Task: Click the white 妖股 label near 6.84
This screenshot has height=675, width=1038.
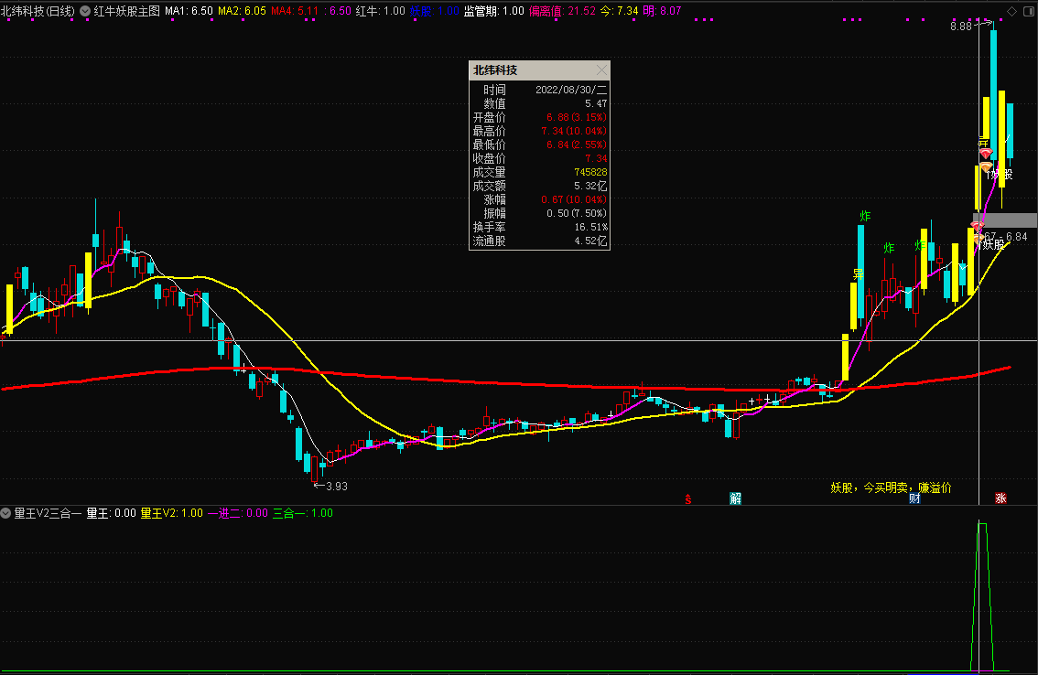Action: pos(993,245)
